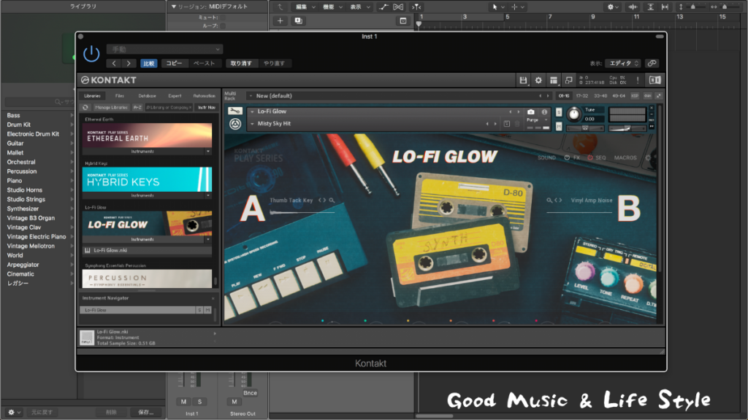Mute the Lo-Fi Glow instrument

[x=559, y=126]
